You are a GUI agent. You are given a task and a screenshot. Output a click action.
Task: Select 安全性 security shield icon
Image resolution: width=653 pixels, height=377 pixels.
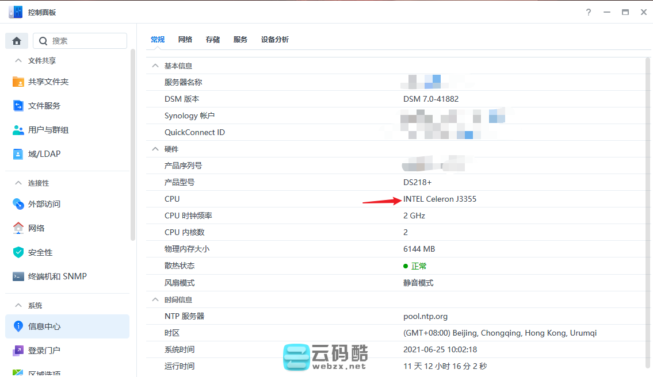click(18, 252)
